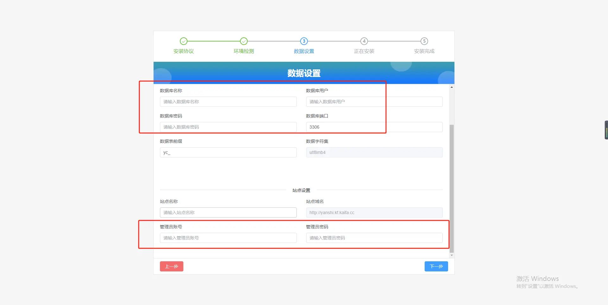Click the step 5 安装完成 circle
Viewport: 608px width, 305px height.
[424, 41]
